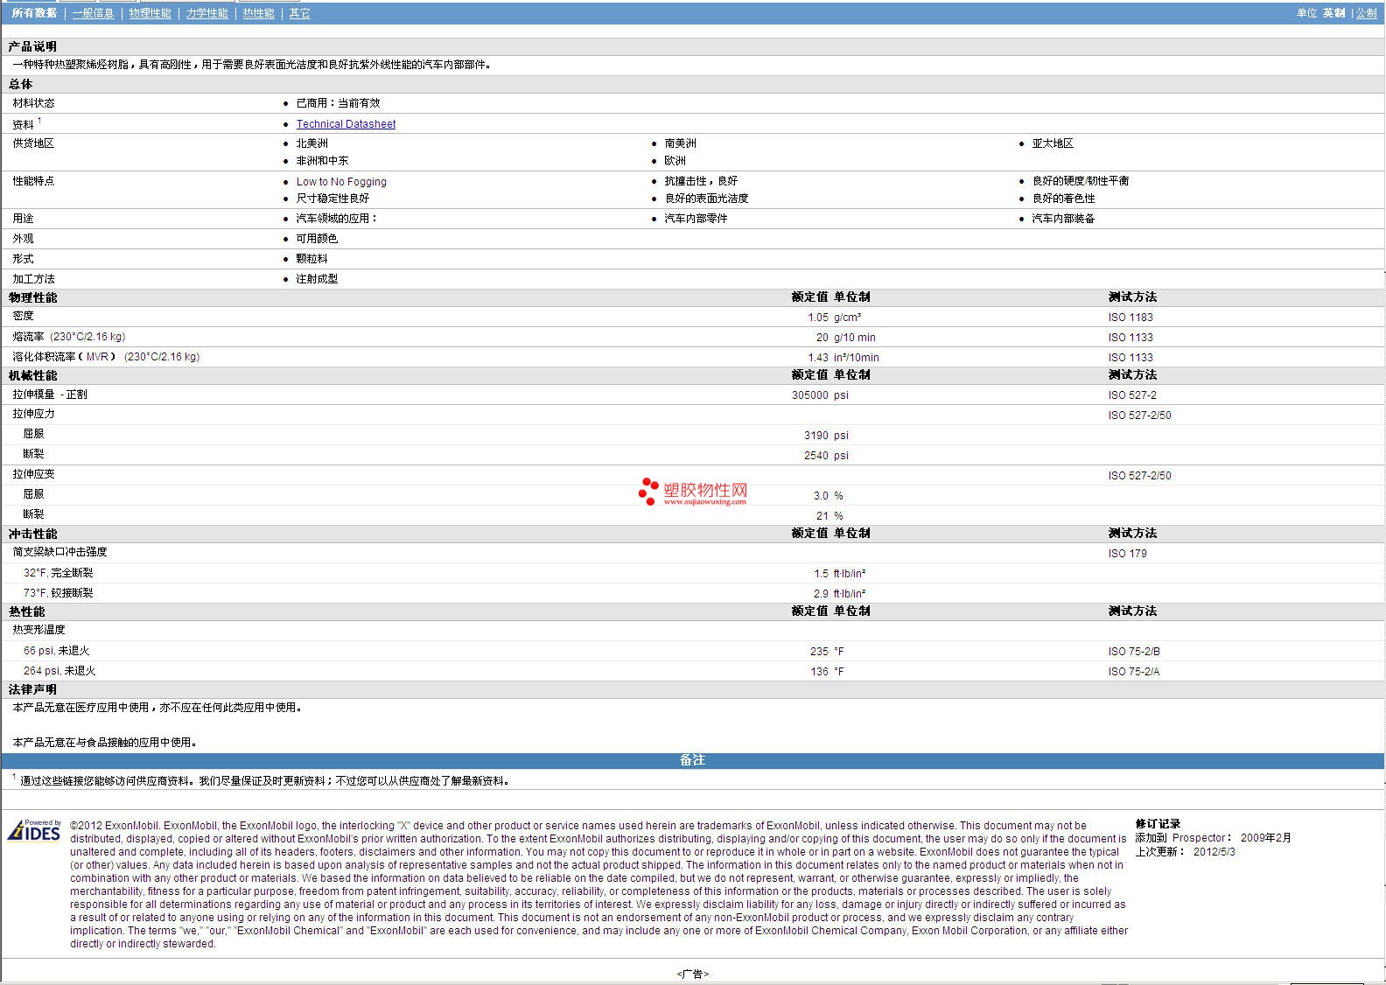
Task: Click the 备注 blue header bar
Action: [x=692, y=760]
